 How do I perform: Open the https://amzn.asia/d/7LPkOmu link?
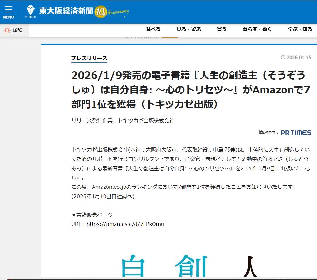click(125, 224)
